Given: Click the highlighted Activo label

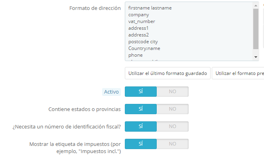Looking at the screenshot, I should coord(111,92).
